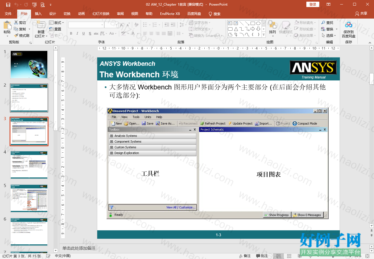Viewport: 374px width, 259px height.
Task: Click the center text alignment icon
Action: coord(151,33)
